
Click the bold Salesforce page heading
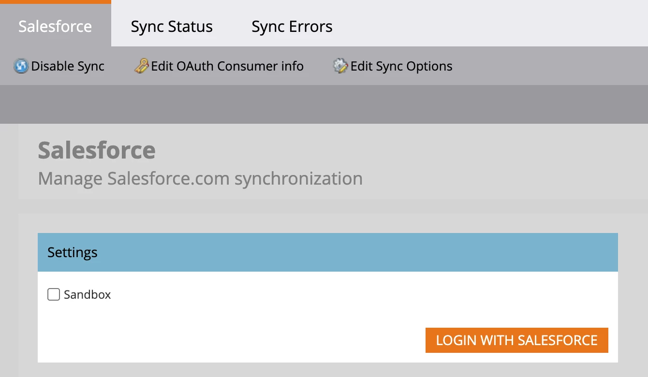[97, 150]
